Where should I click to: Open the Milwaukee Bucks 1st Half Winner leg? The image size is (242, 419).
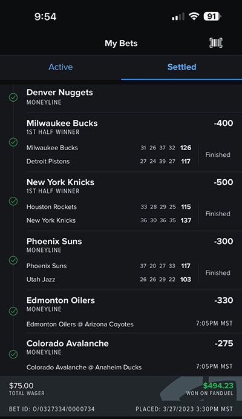[x=130, y=142]
